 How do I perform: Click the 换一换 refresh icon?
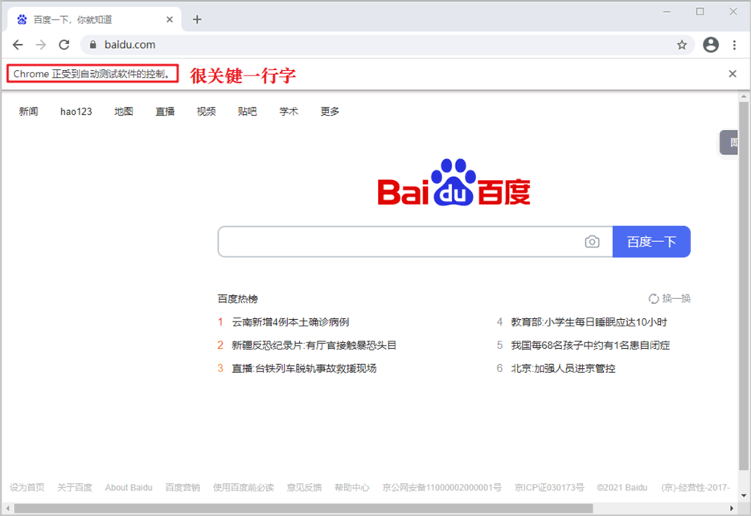pyautogui.click(x=654, y=298)
